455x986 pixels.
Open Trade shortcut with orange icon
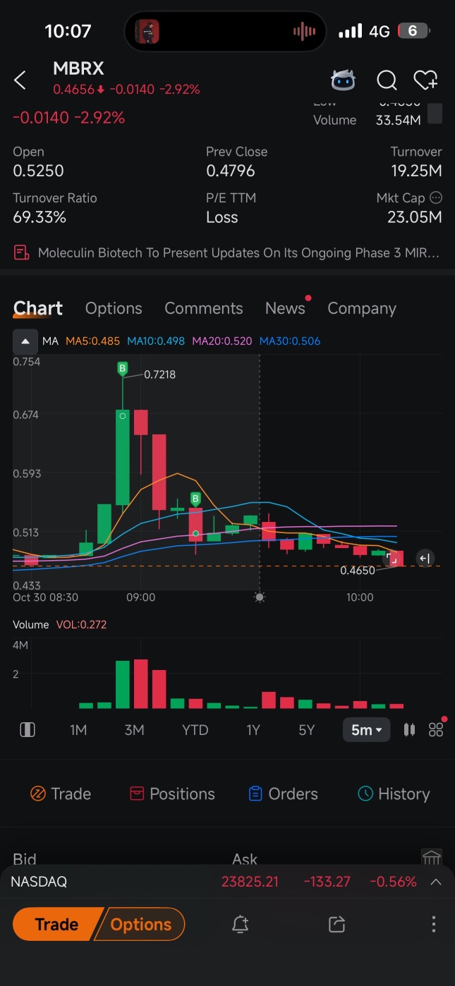[x=61, y=793]
